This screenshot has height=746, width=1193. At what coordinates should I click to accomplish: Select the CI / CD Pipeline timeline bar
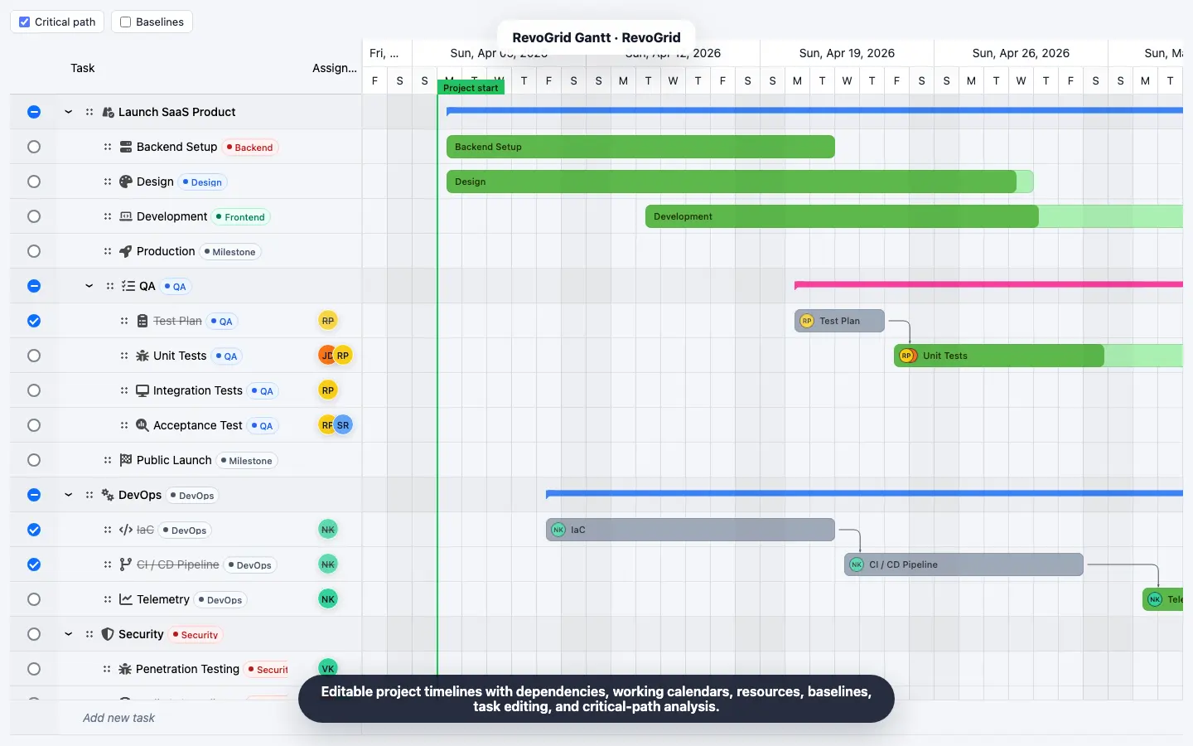pyautogui.click(x=964, y=564)
